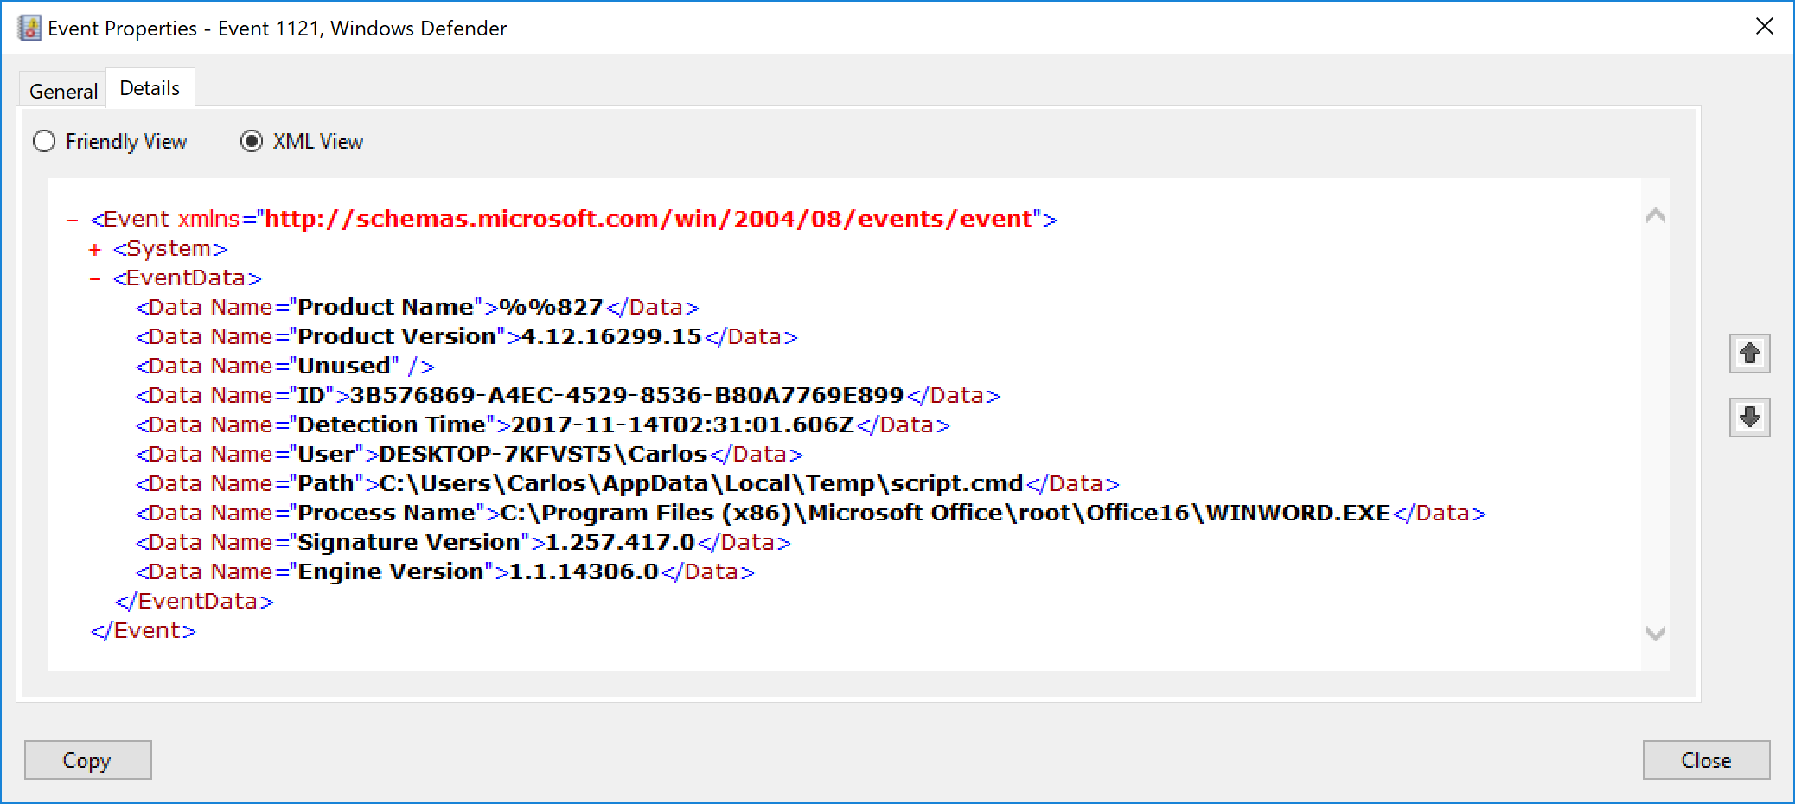Click the Close button

coord(1706,760)
